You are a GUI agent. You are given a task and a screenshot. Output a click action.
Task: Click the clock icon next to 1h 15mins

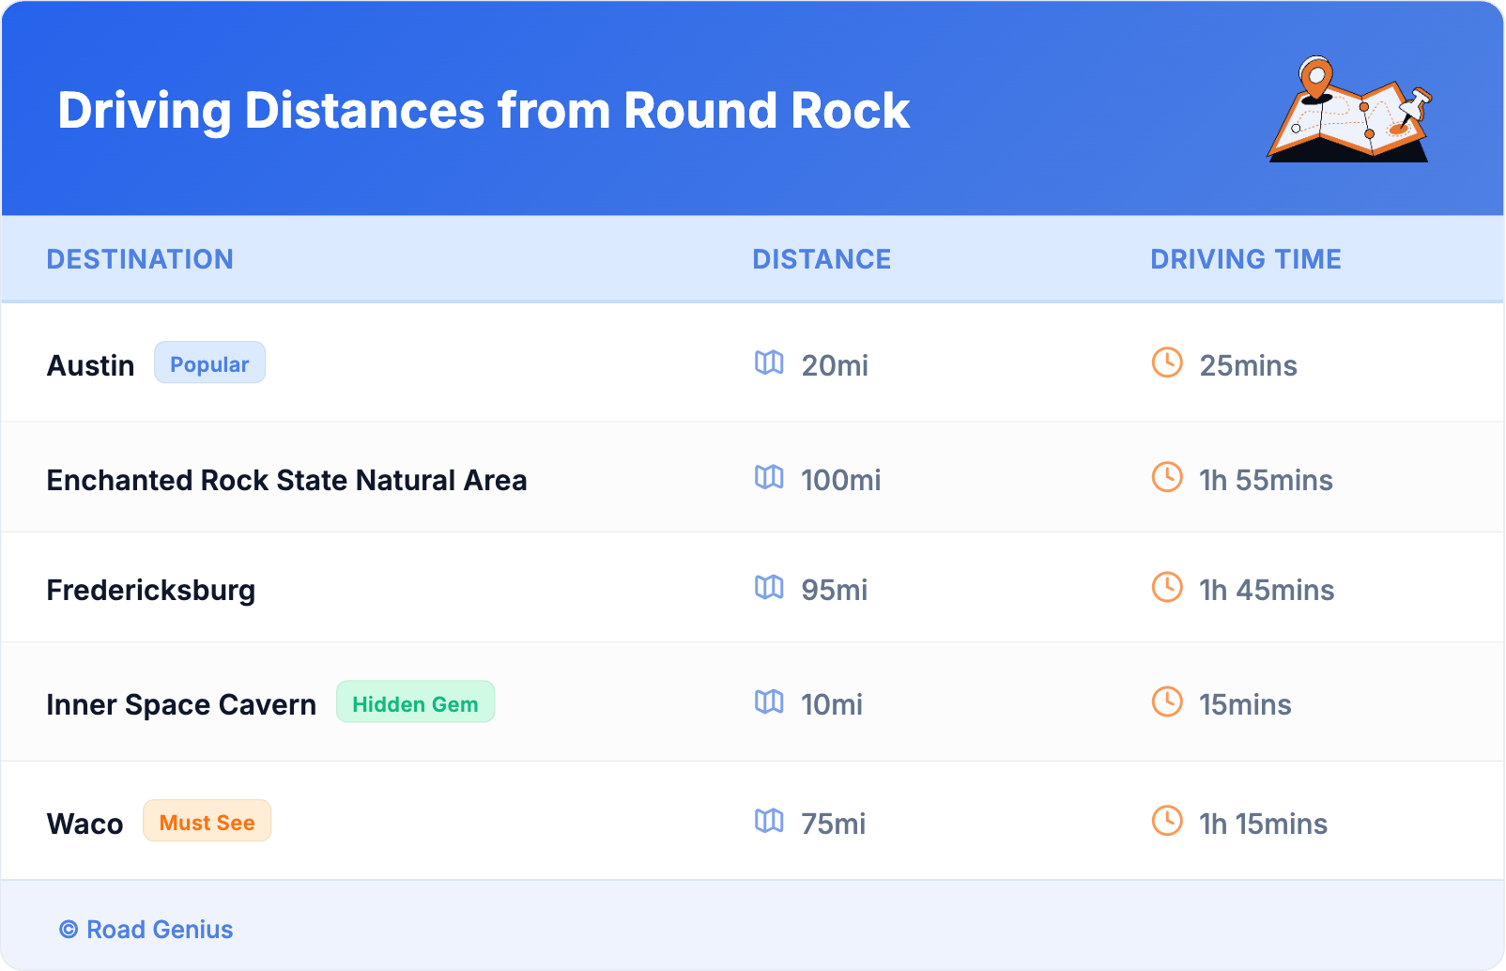pos(1167,821)
